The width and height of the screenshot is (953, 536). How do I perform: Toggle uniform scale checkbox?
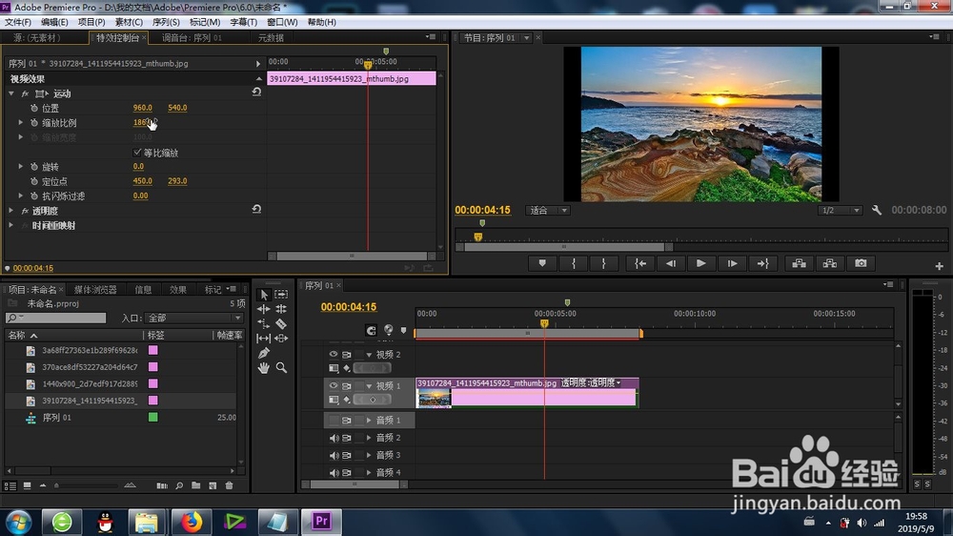tap(136, 152)
